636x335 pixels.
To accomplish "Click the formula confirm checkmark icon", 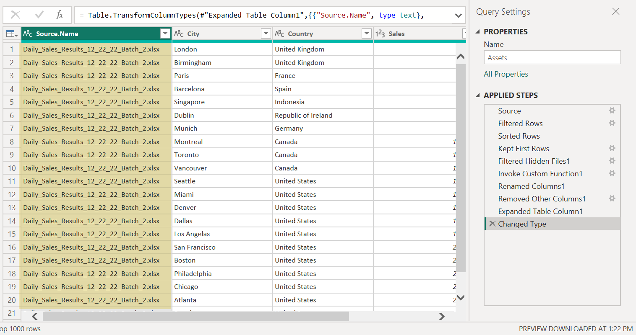I will pyautogui.click(x=39, y=15).
